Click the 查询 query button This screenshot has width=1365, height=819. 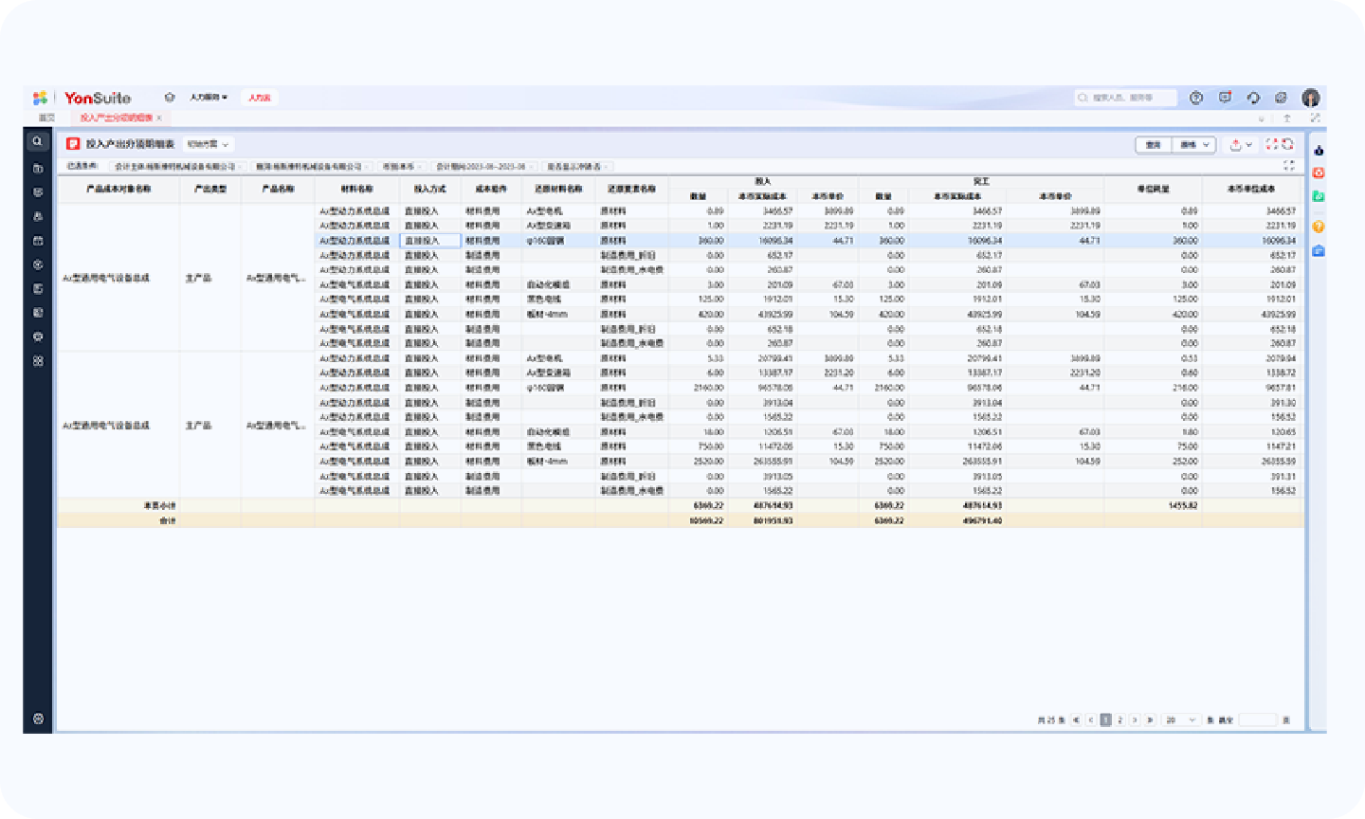[x=1153, y=145]
